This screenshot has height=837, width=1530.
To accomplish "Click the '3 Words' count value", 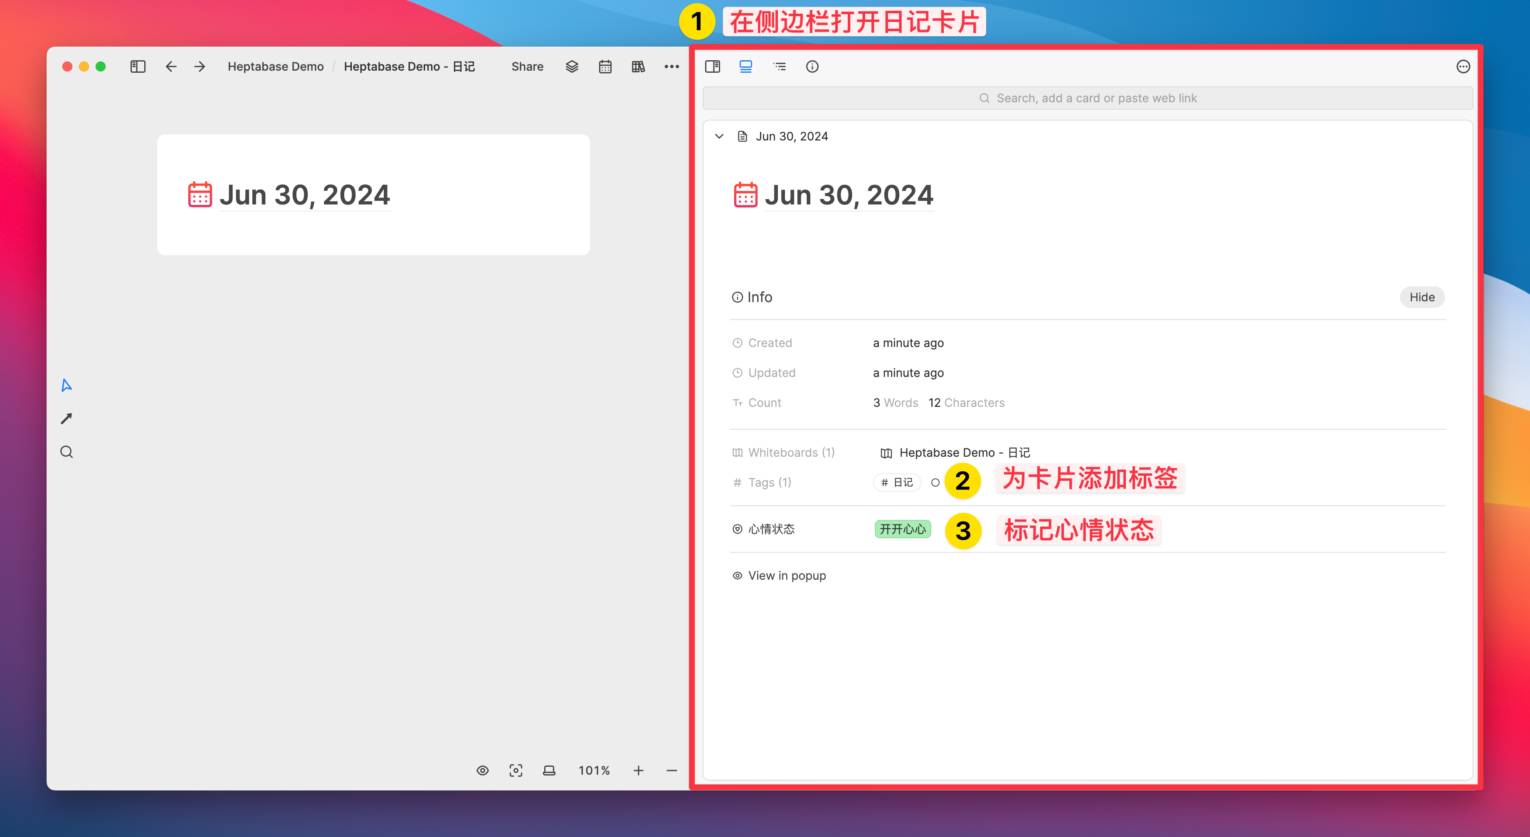I will [896, 403].
